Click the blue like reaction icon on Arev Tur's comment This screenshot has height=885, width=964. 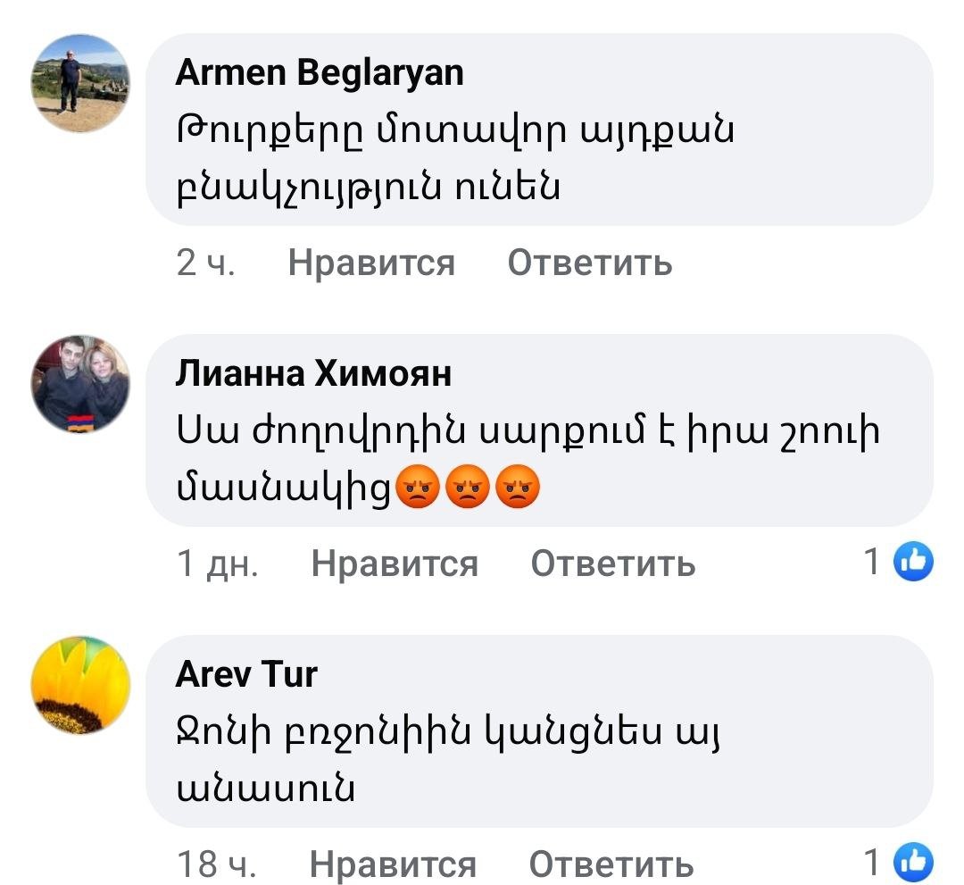[913, 863]
